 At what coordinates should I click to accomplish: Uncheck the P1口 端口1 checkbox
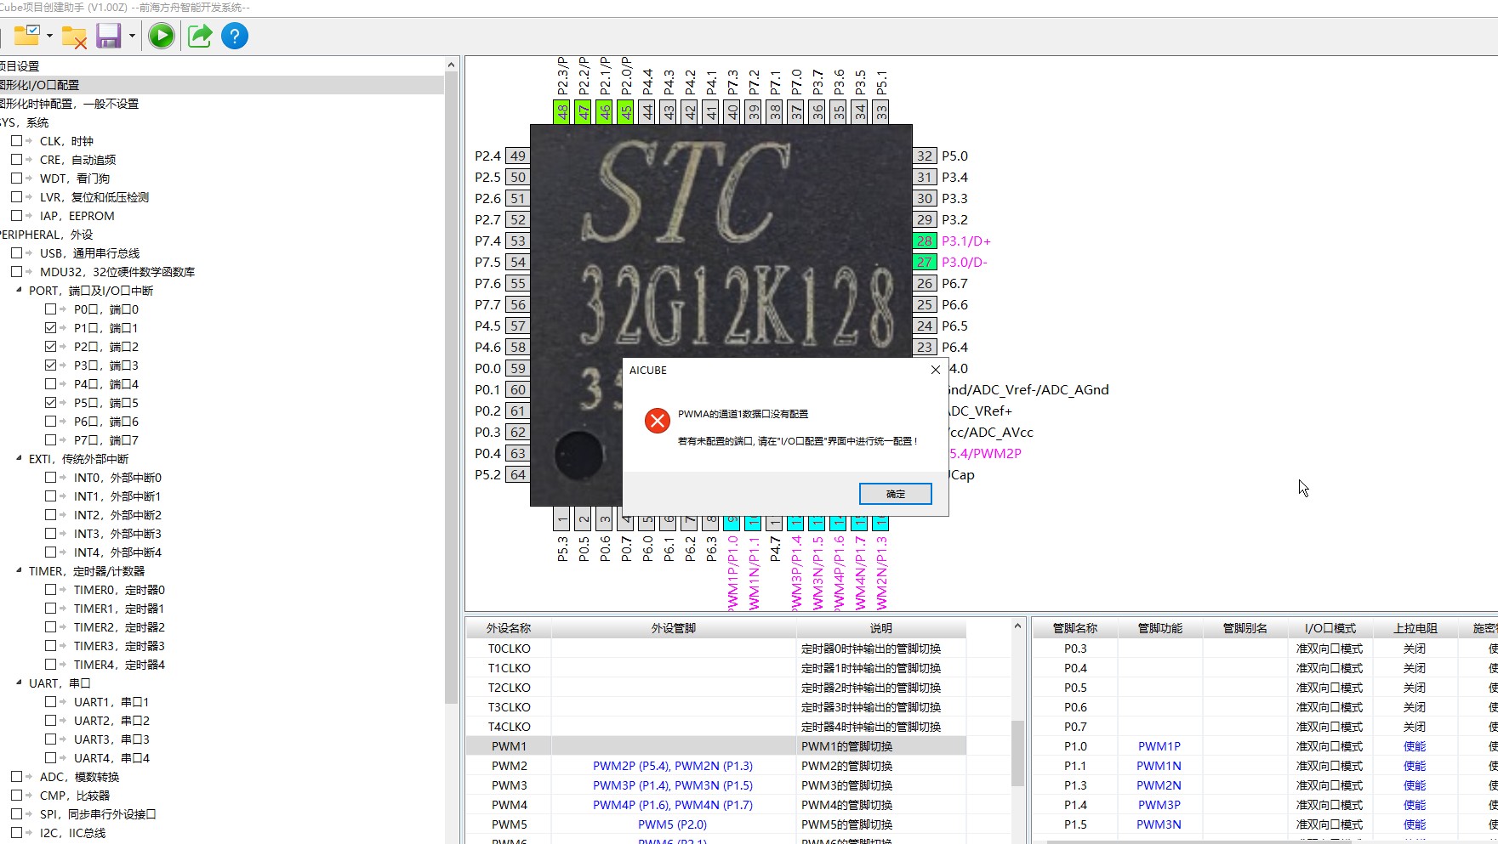(50, 327)
